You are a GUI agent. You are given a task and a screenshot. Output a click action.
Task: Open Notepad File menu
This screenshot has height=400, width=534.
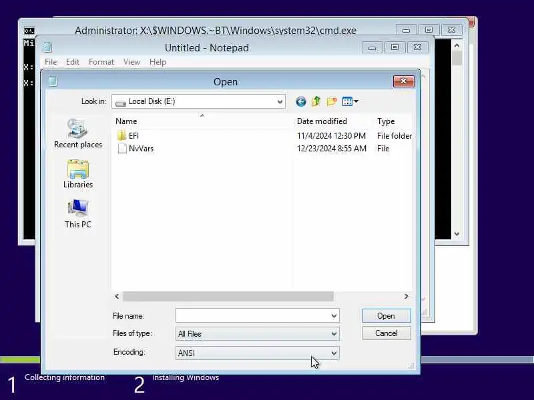51,62
